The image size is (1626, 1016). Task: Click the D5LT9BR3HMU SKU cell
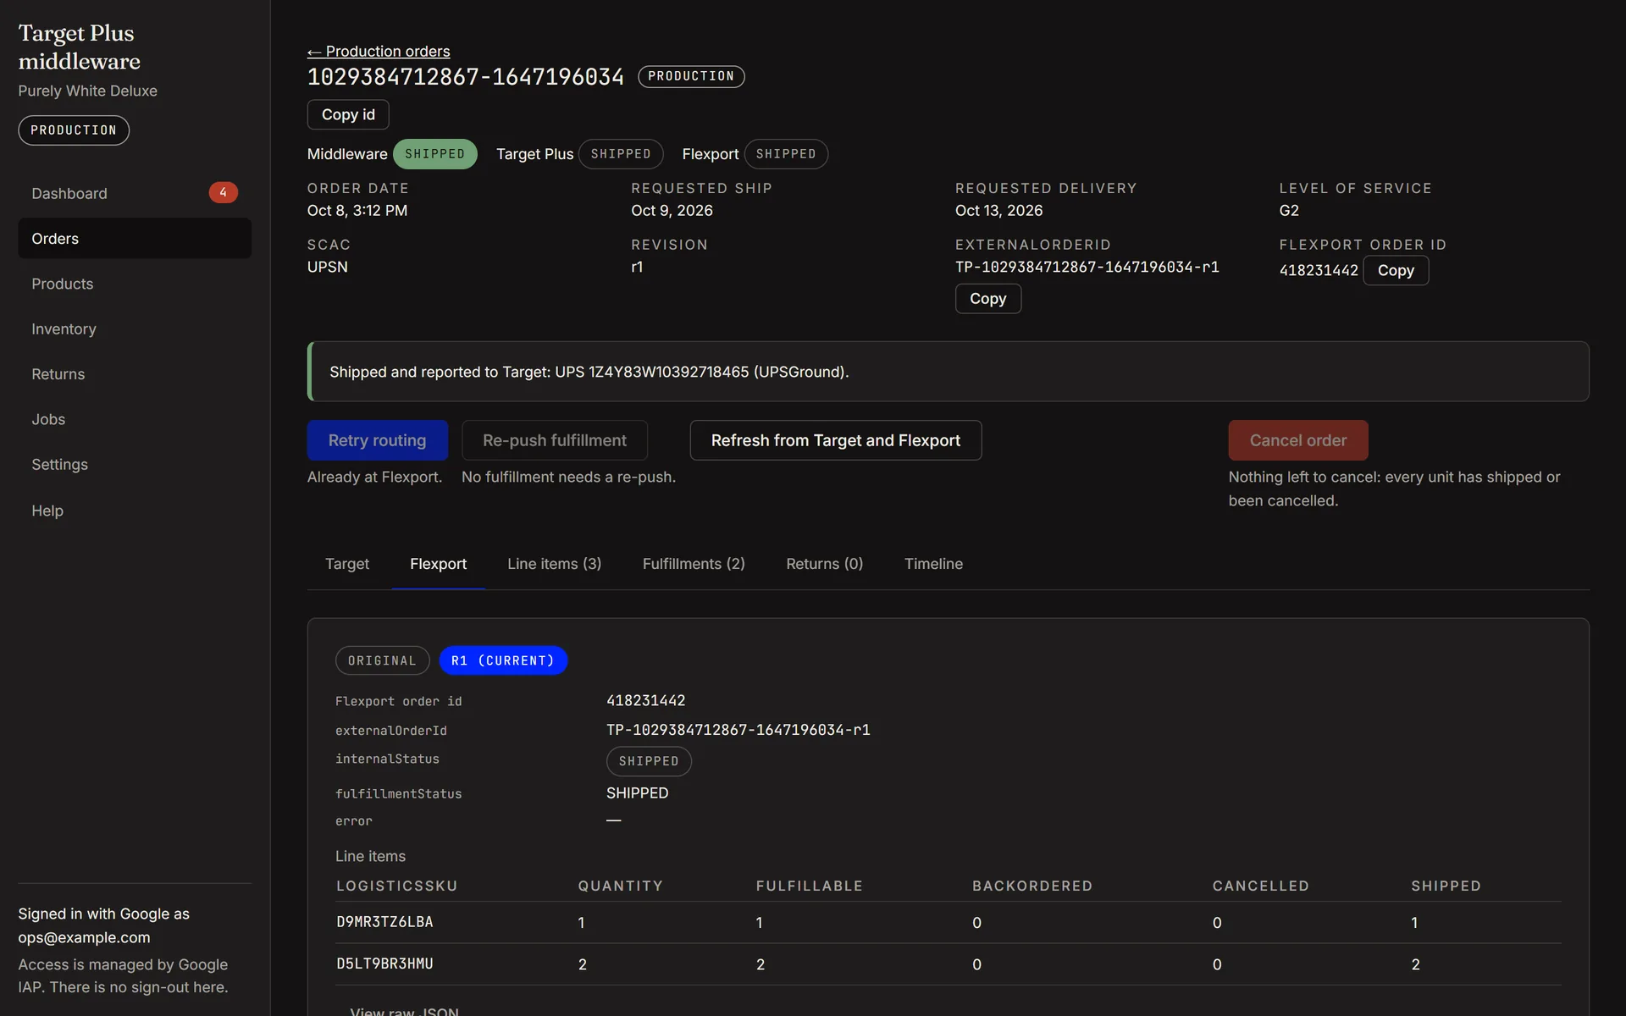coord(384,964)
